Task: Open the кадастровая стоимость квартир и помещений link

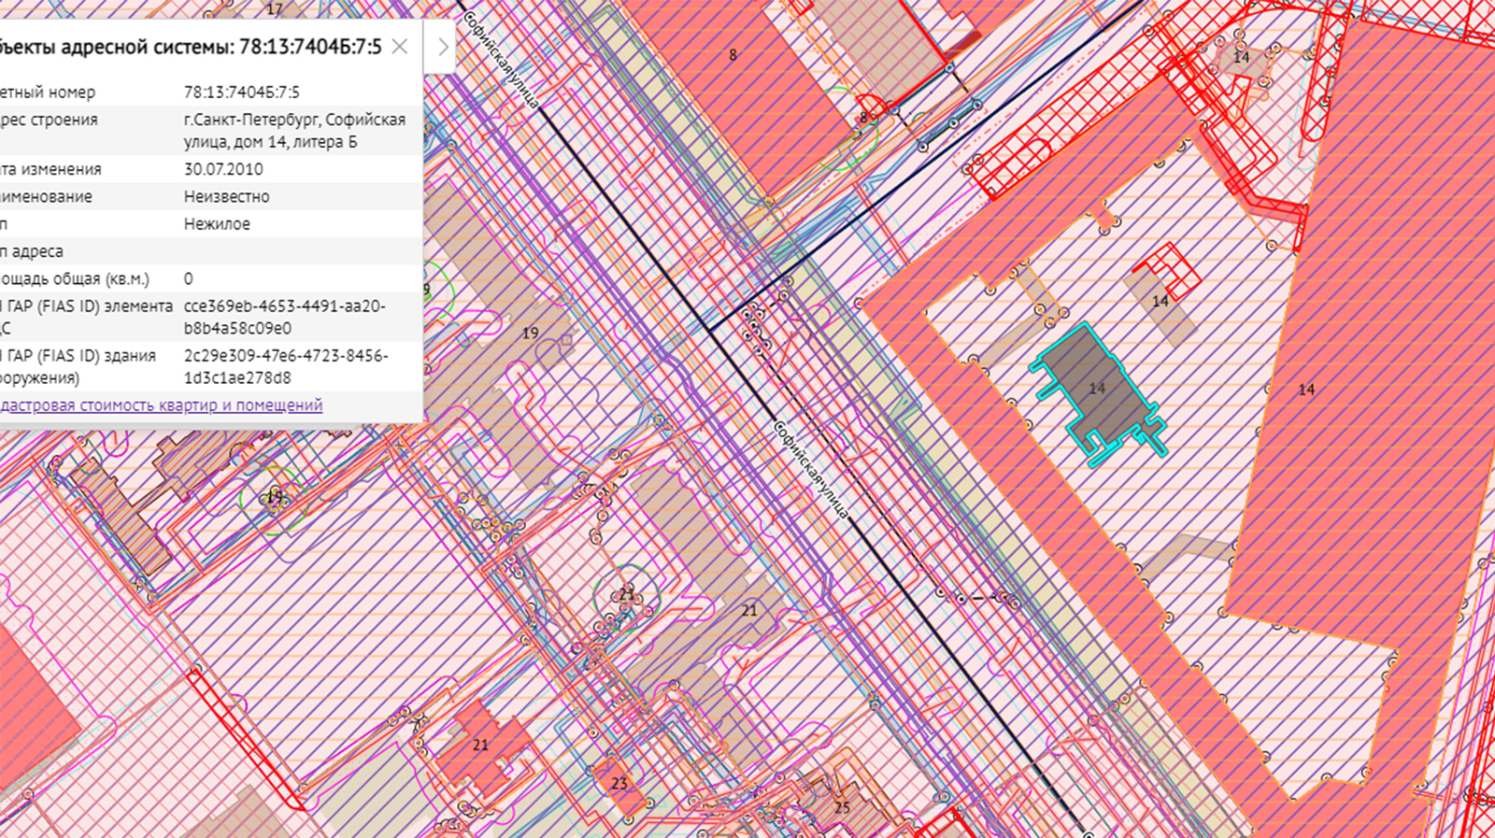Action: (x=161, y=405)
